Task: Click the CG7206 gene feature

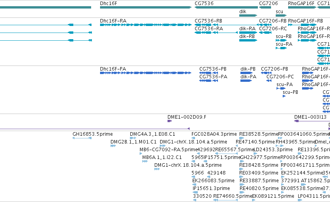Action: tap(265, 7)
